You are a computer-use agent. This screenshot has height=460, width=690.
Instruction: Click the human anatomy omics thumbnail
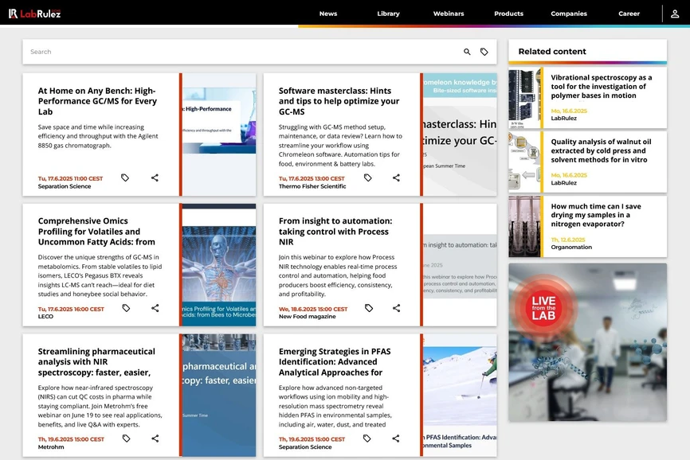219,264
